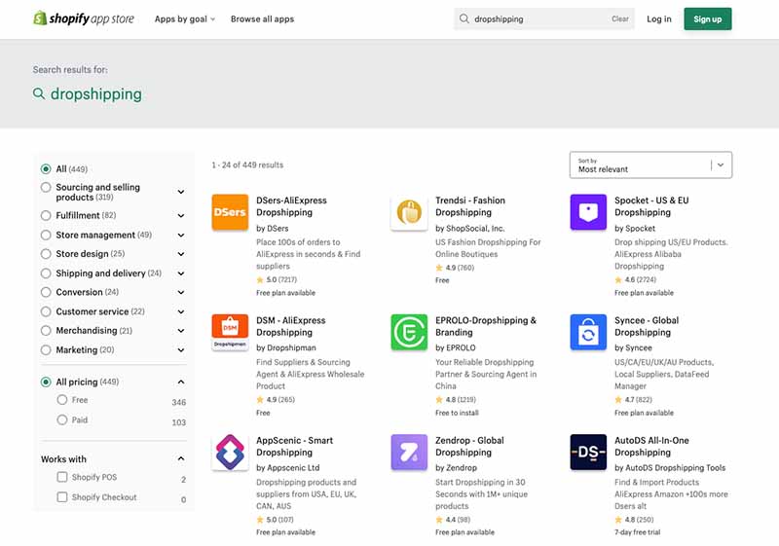Image resolution: width=779 pixels, height=546 pixels.
Task: Click the DSM Dropshipman app icon
Action: [x=230, y=332]
